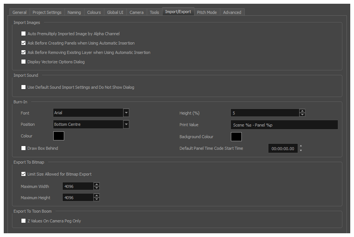The image size is (354, 237).
Task: Uncheck Ask Before Creating Panels option
Action: click(x=24, y=43)
